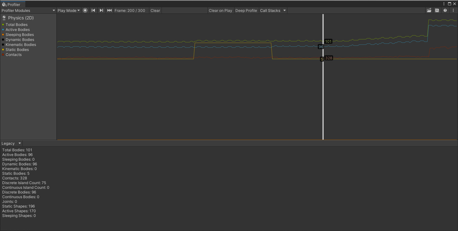Clear the recorded profiler data

click(x=155, y=10)
